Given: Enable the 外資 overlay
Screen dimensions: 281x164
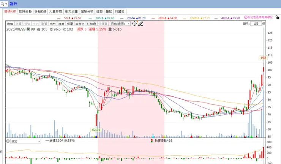Looking at the screenshot, I should (x=19, y=24).
